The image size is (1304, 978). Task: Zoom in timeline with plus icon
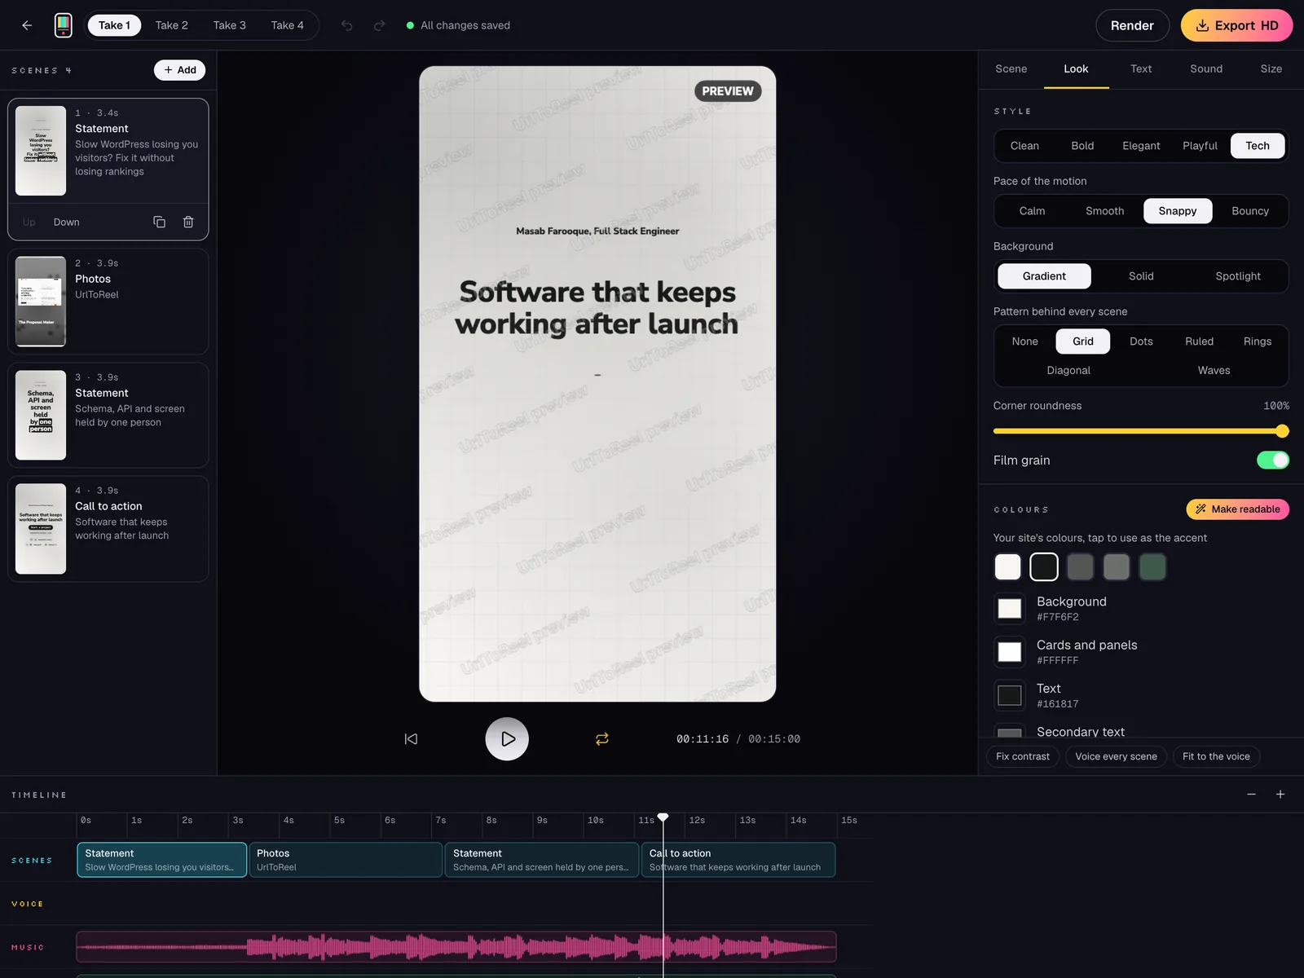coord(1280,795)
